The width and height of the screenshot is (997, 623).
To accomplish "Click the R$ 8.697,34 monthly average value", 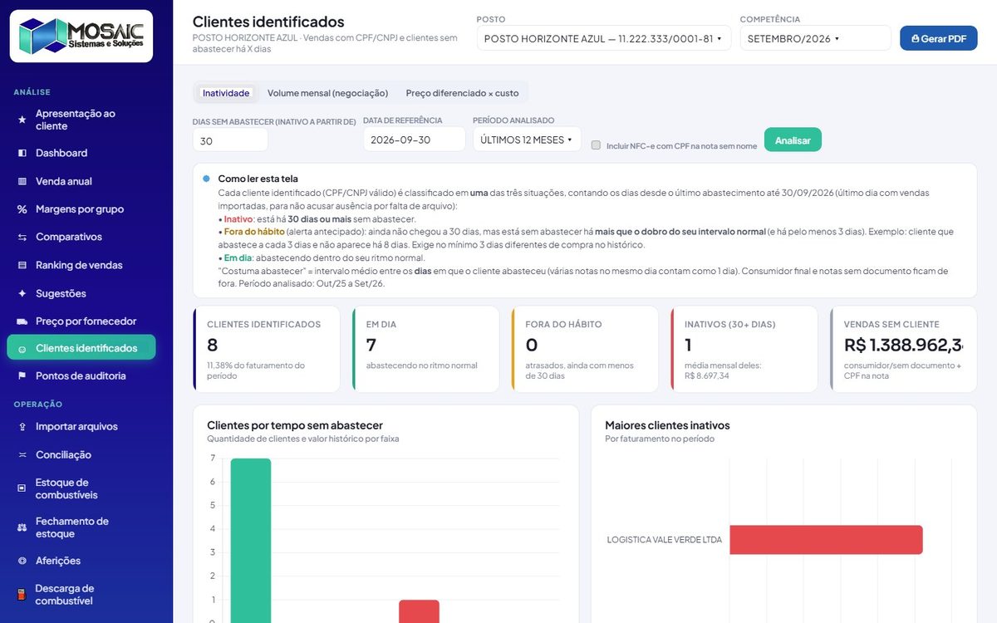I will [707, 375].
